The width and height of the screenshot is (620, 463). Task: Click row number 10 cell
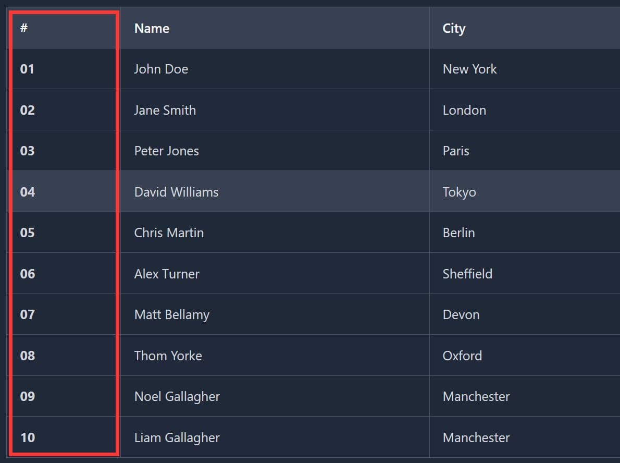pyautogui.click(x=28, y=438)
